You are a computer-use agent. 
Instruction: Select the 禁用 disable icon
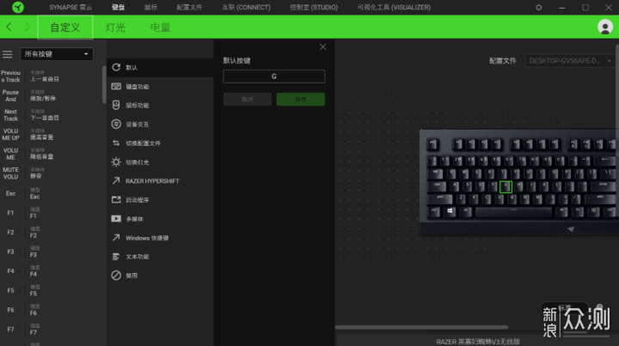tap(116, 276)
